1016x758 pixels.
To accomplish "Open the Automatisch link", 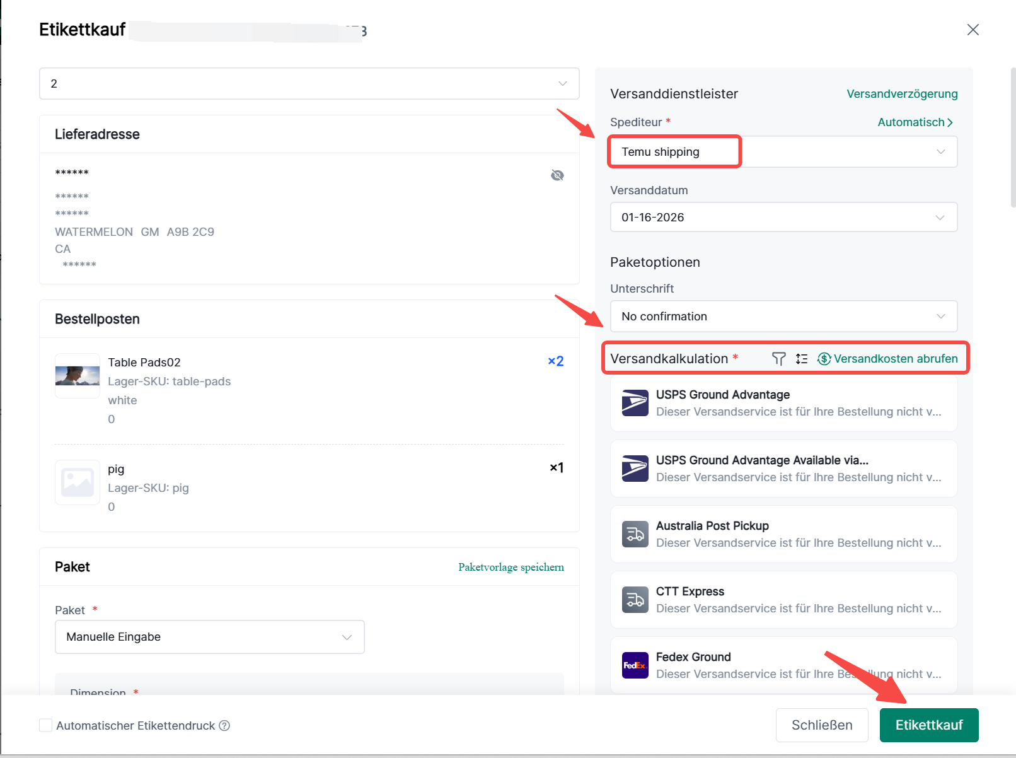I will 915,122.
